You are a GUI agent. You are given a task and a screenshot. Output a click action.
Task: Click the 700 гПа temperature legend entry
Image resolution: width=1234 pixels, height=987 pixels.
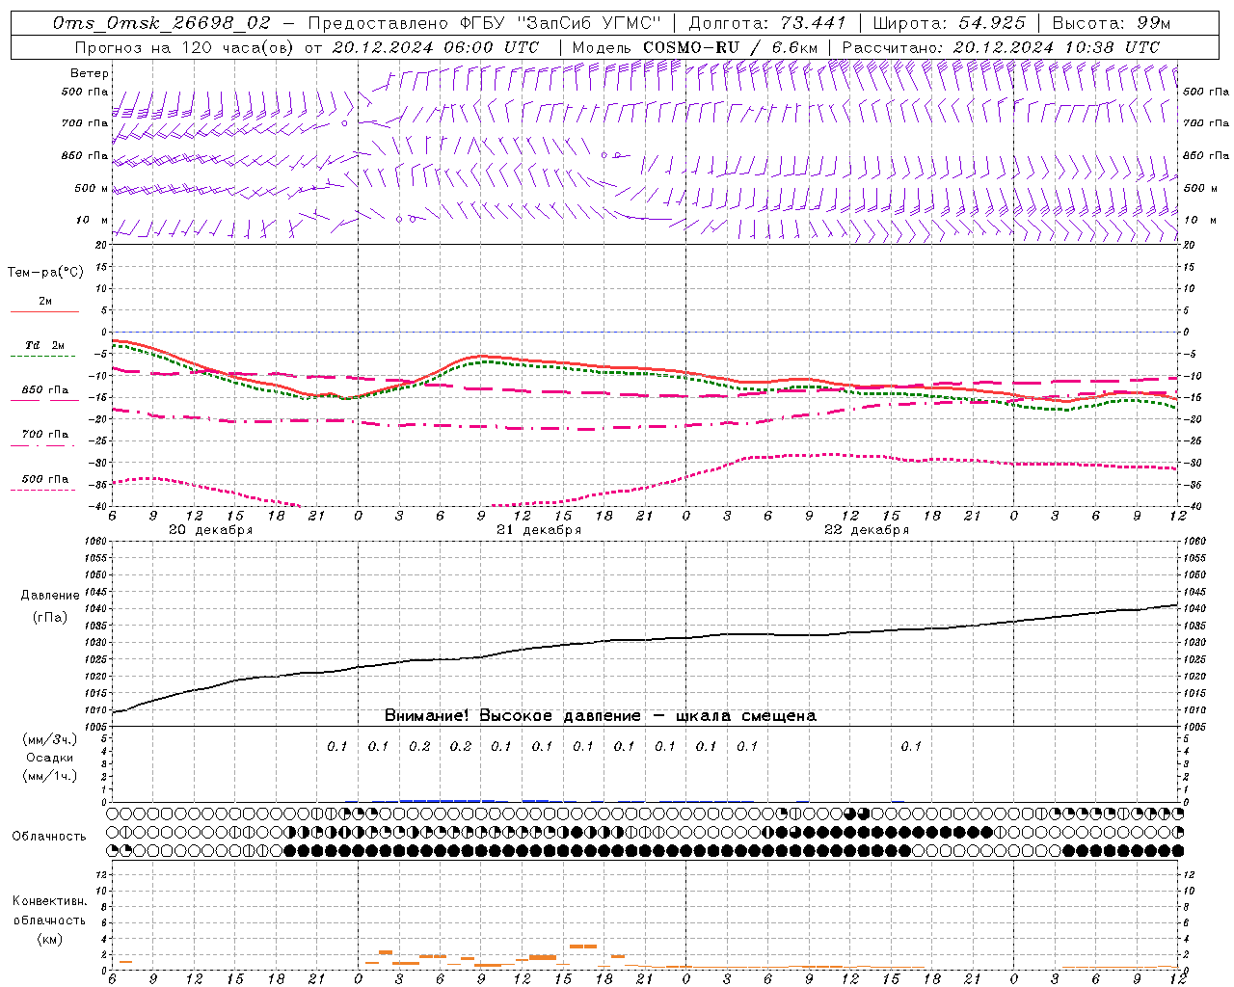tap(44, 439)
